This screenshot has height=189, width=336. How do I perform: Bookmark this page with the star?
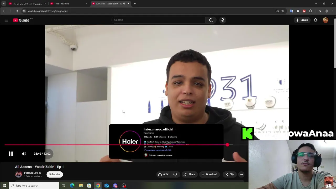[283, 11]
